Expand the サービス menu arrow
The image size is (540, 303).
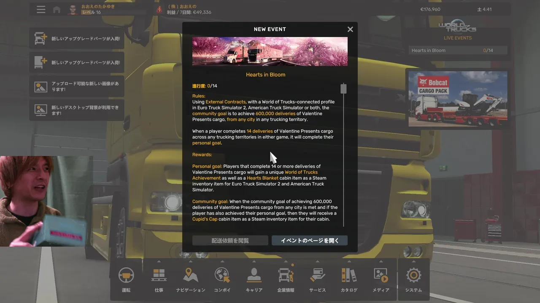pyautogui.click(x=317, y=261)
